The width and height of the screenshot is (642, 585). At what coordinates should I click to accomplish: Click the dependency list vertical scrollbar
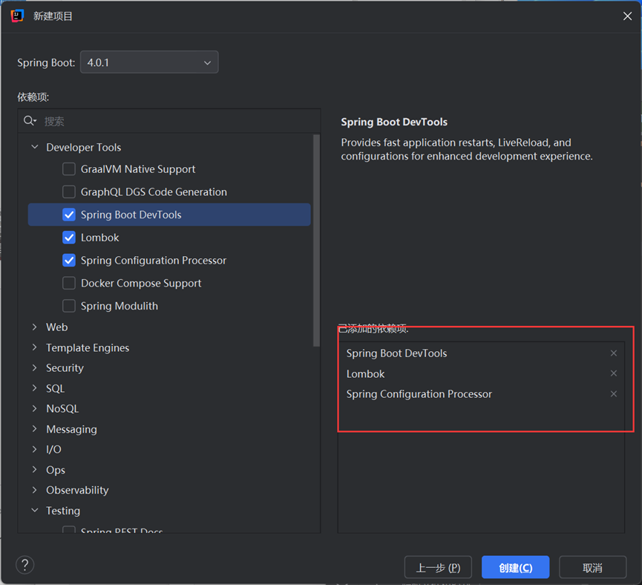click(x=316, y=241)
